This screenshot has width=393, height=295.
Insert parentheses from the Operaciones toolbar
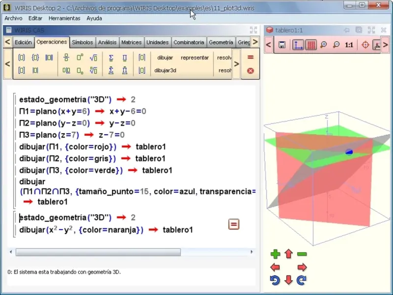tap(22, 58)
